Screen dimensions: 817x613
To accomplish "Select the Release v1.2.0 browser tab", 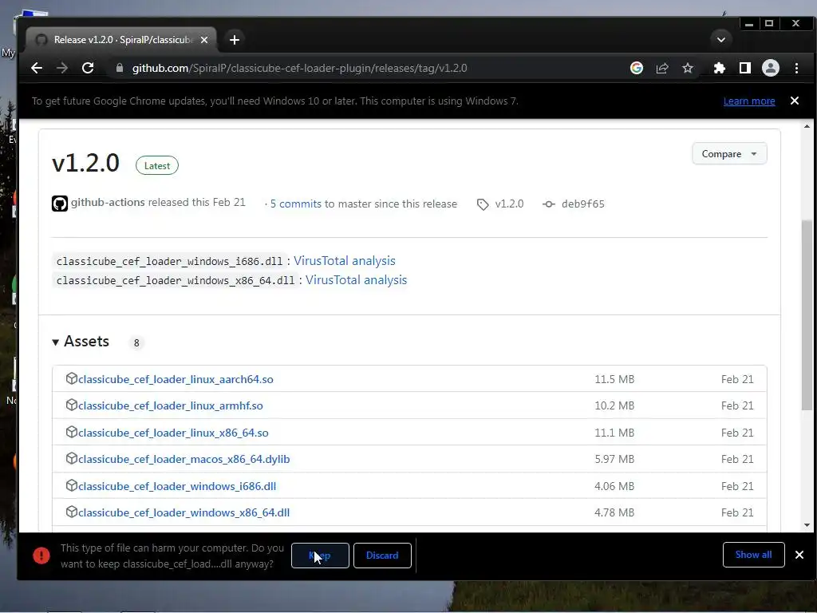I will click(122, 40).
